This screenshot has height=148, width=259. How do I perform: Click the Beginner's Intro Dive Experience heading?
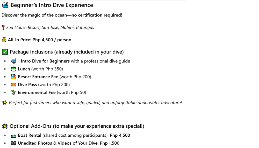(52, 5)
